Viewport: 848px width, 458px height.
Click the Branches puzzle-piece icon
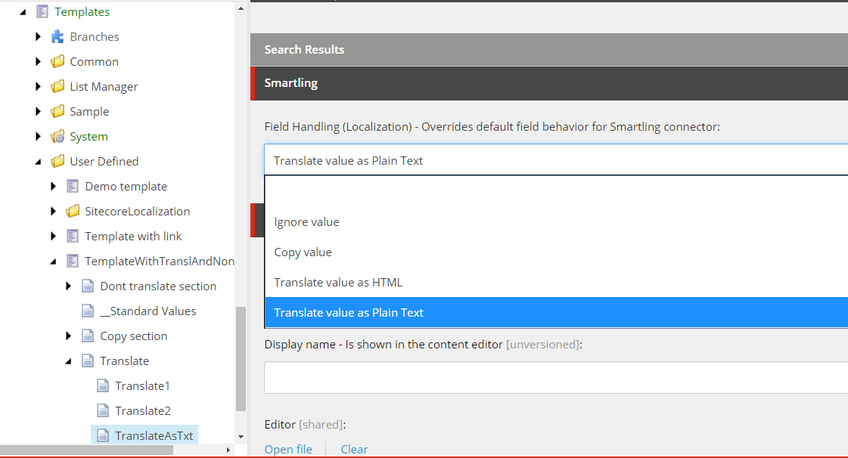pos(57,36)
